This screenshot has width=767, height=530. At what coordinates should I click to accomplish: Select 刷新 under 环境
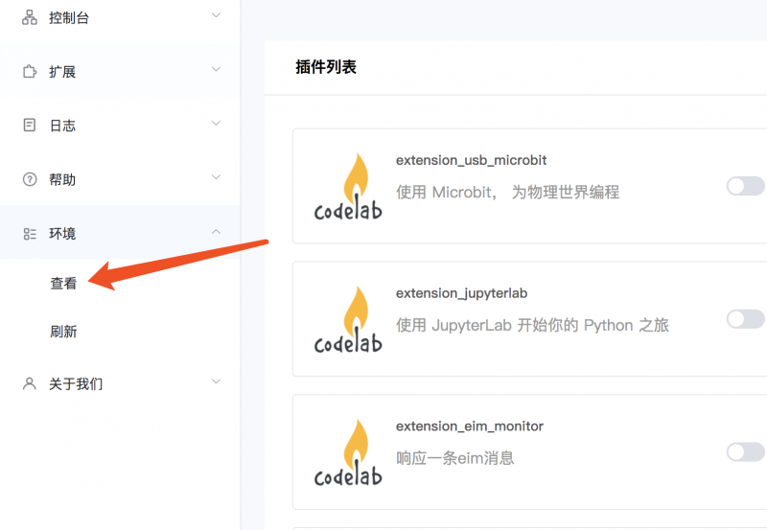tap(63, 332)
